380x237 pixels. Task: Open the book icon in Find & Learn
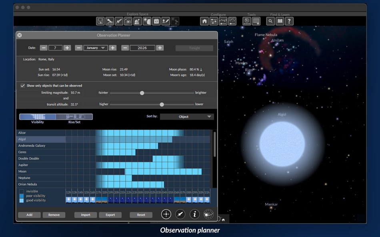(280, 21)
